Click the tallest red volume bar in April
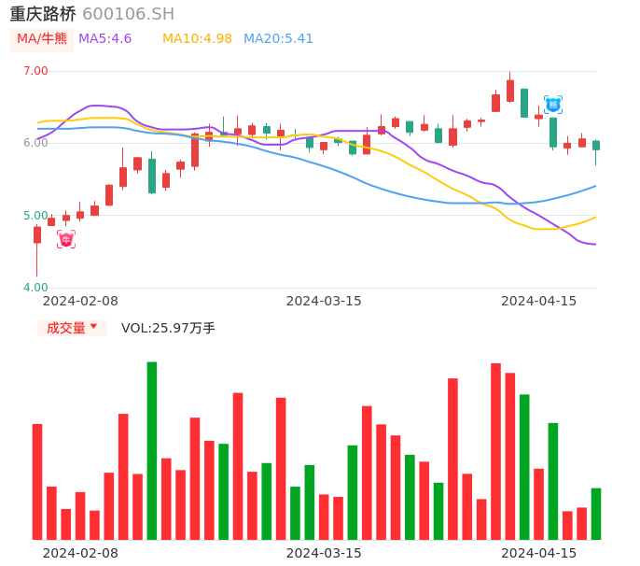Screen dimensions: 640x566 (495, 451)
